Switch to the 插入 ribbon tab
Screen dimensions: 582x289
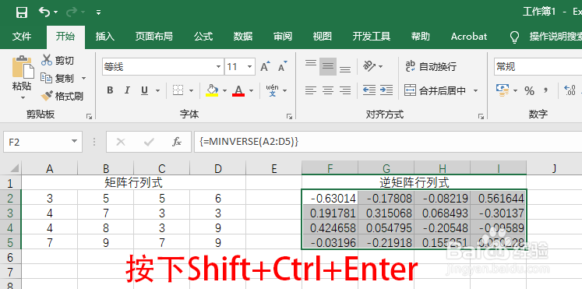click(104, 36)
